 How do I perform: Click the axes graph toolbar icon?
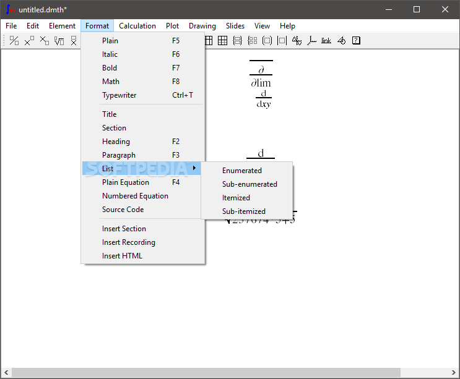coord(311,40)
